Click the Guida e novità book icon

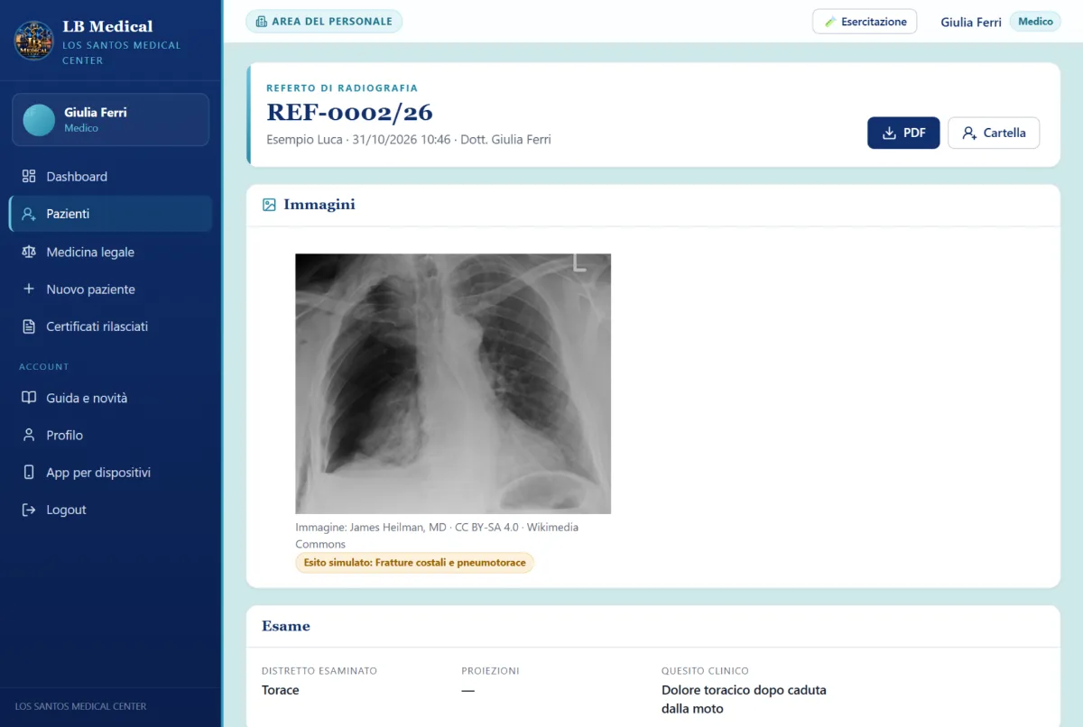pos(29,398)
